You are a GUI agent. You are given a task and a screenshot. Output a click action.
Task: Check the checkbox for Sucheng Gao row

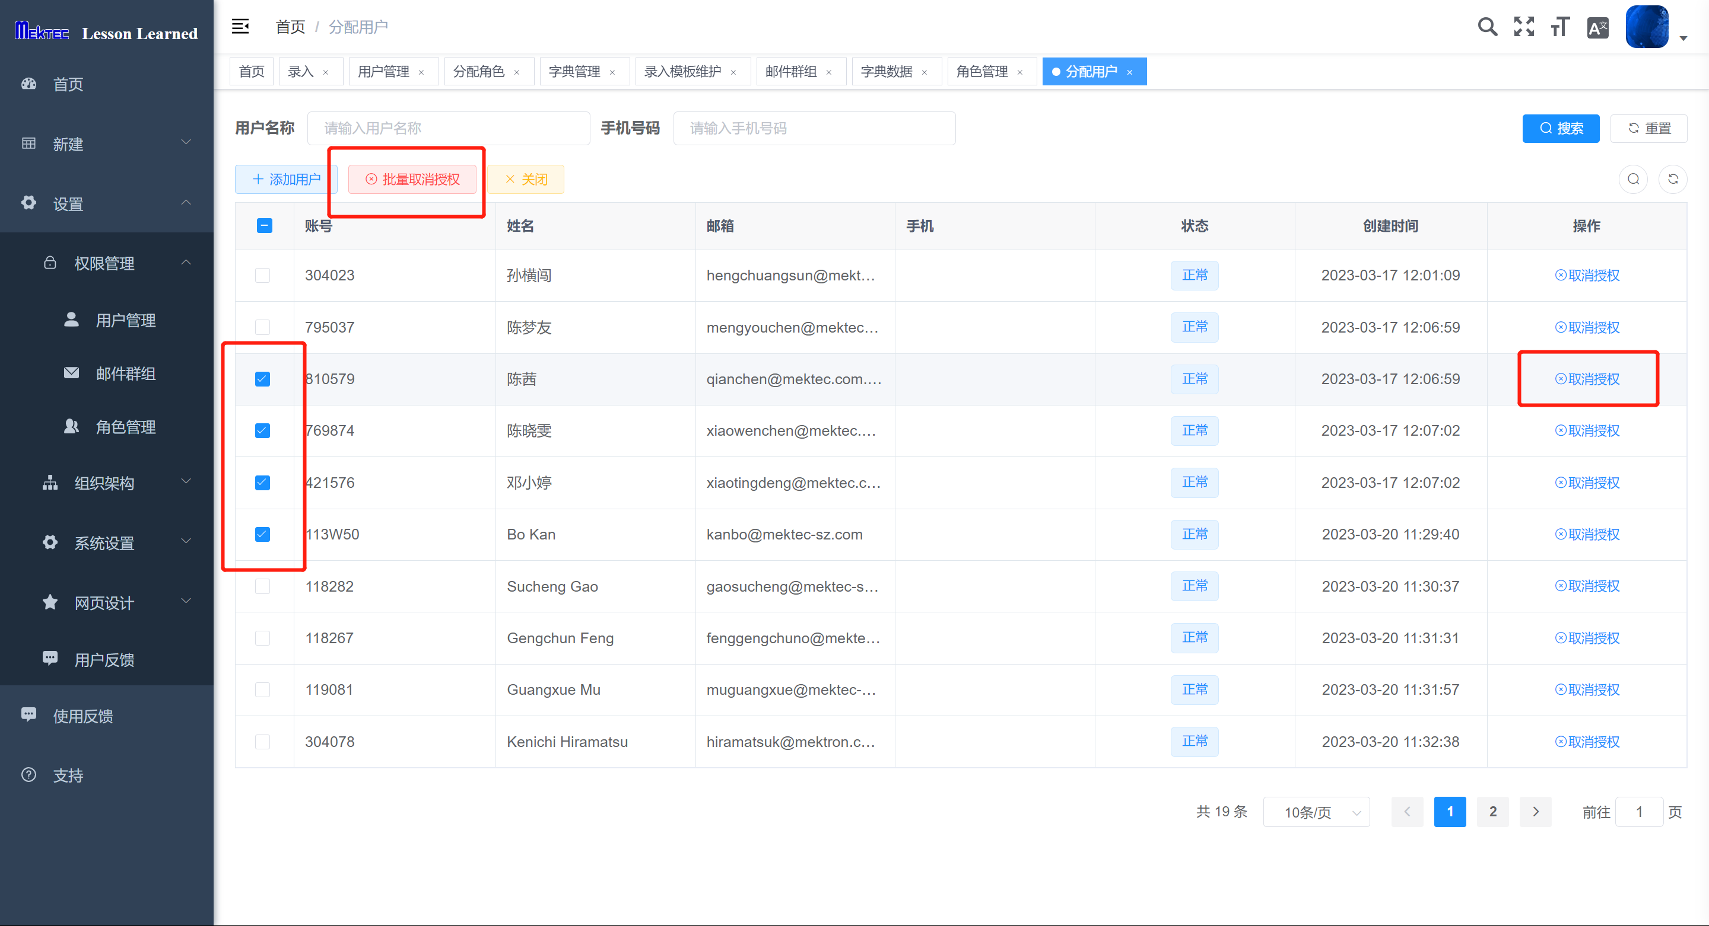tap(263, 586)
